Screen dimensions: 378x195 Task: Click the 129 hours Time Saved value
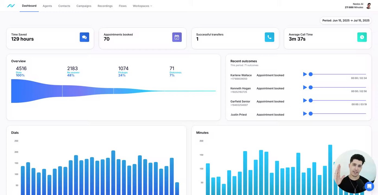[x=23, y=39]
